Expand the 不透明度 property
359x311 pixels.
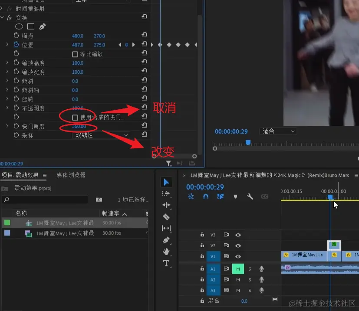7,107
